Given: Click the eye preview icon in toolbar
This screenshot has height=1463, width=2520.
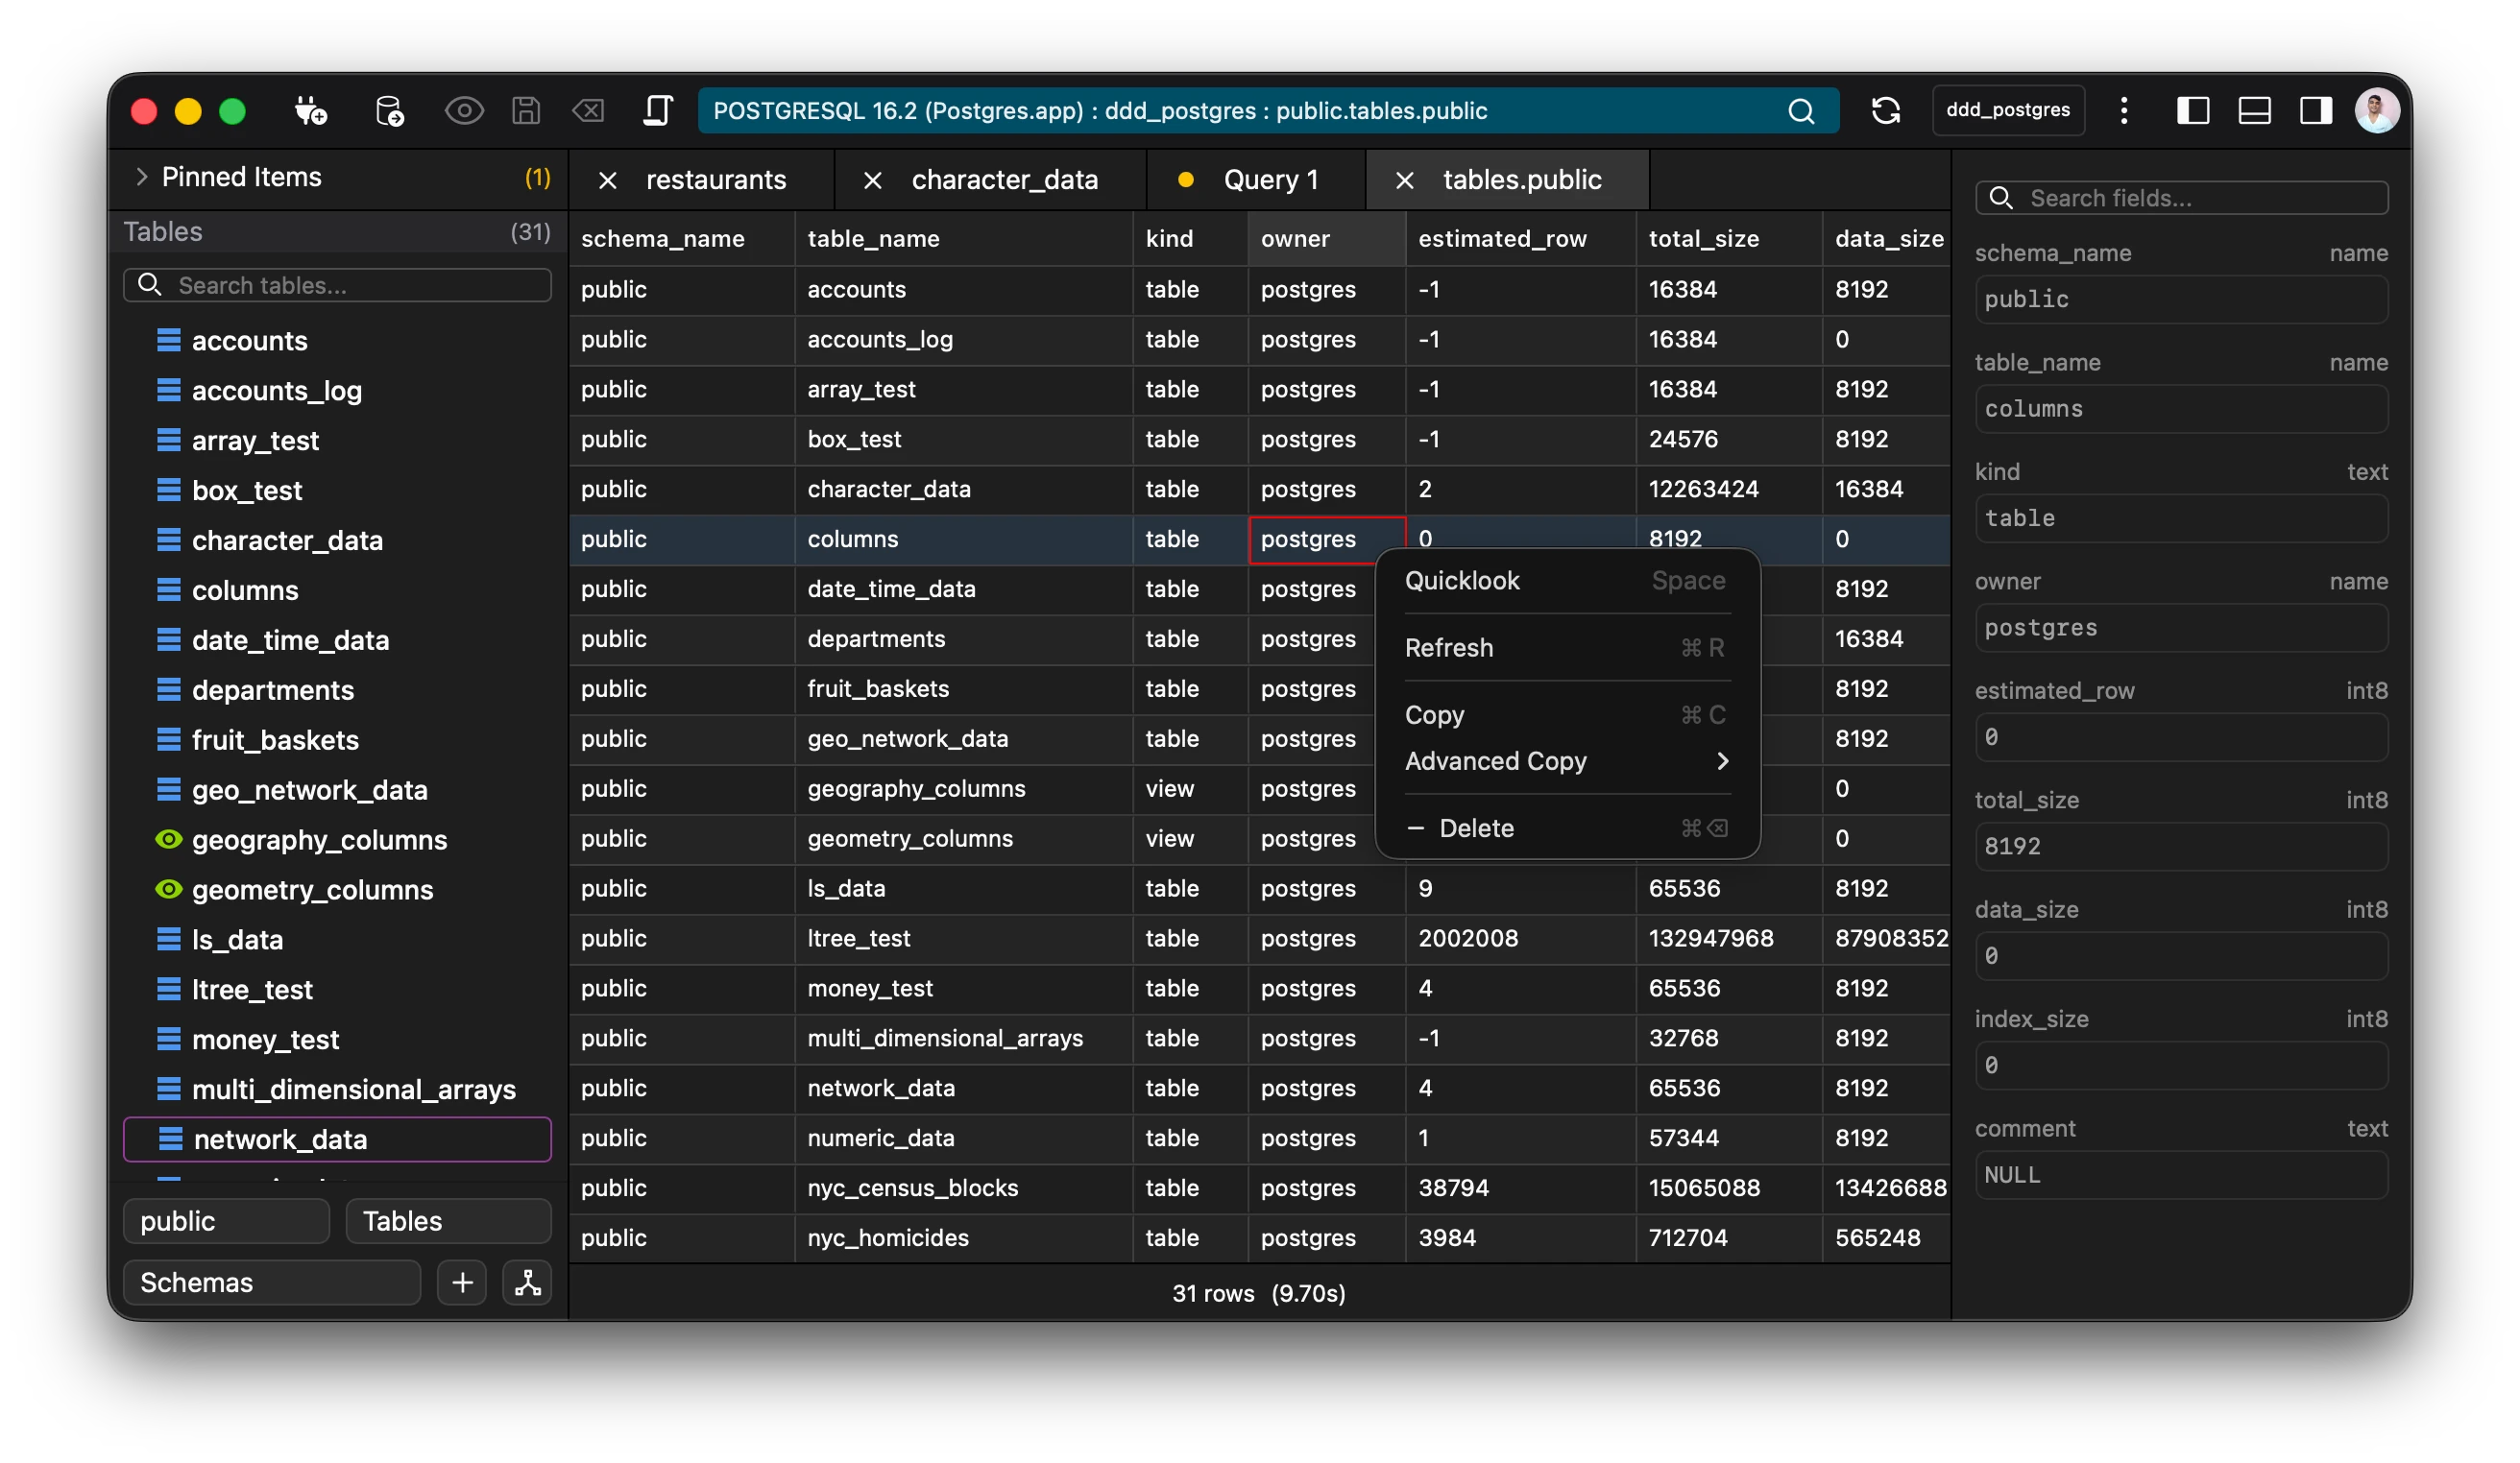Looking at the screenshot, I should click(x=463, y=111).
